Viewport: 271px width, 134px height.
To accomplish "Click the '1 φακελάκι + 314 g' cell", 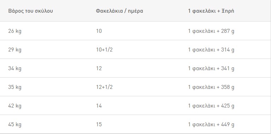I will [x=211, y=50].
